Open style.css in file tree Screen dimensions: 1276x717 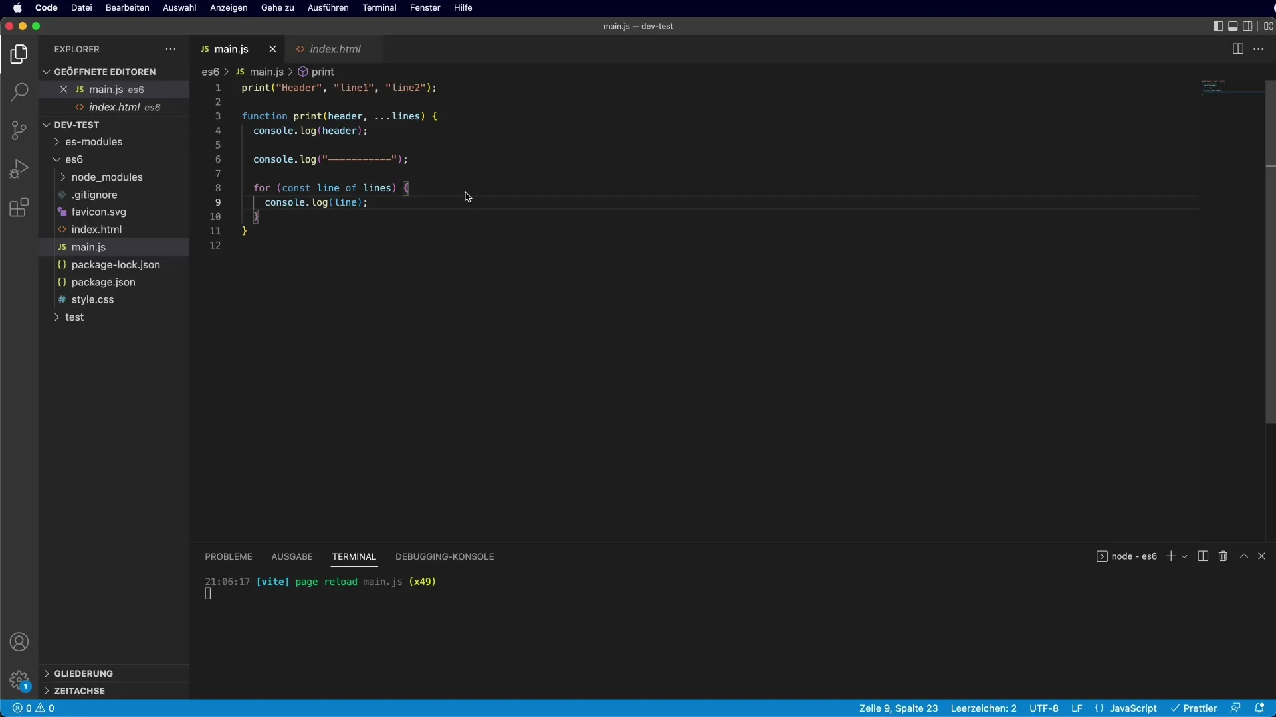click(114, 300)
